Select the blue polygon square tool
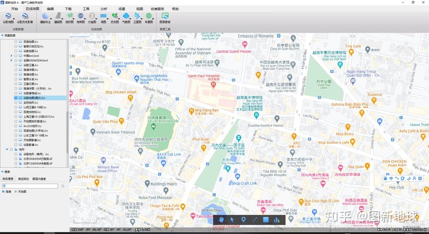429x234 pixels. coord(266,219)
